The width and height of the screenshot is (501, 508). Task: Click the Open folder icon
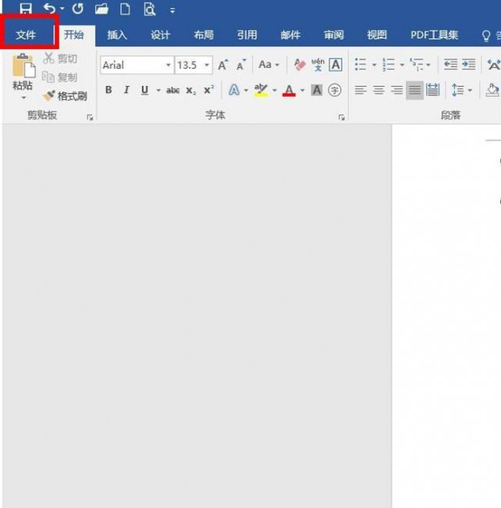coord(101,9)
